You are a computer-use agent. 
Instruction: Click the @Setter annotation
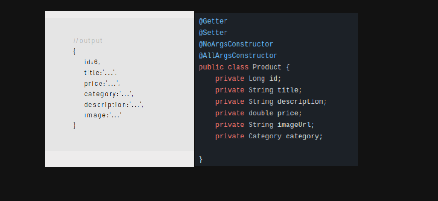pyautogui.click(x=213, y=33)
